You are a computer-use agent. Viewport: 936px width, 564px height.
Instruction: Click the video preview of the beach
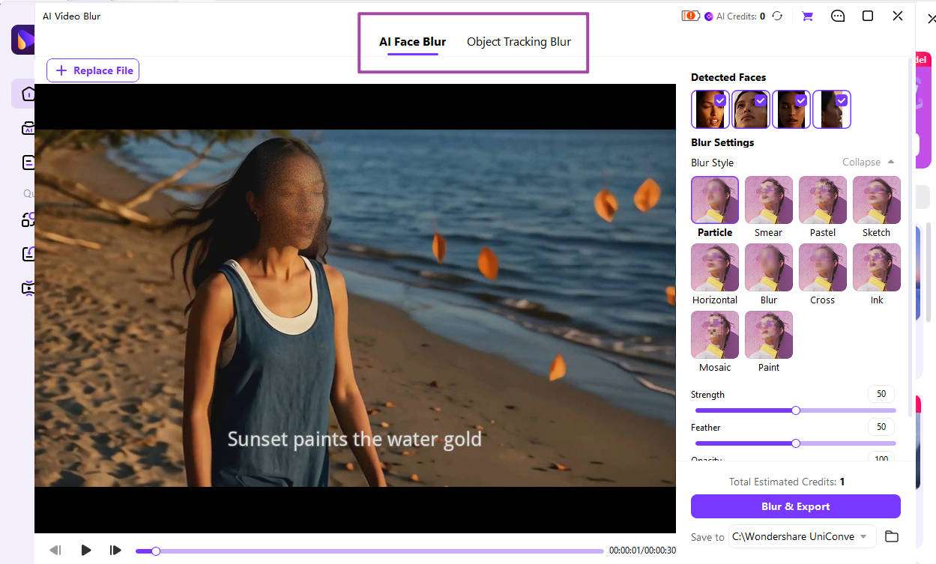pyautogui.click(x=355, y=308)
